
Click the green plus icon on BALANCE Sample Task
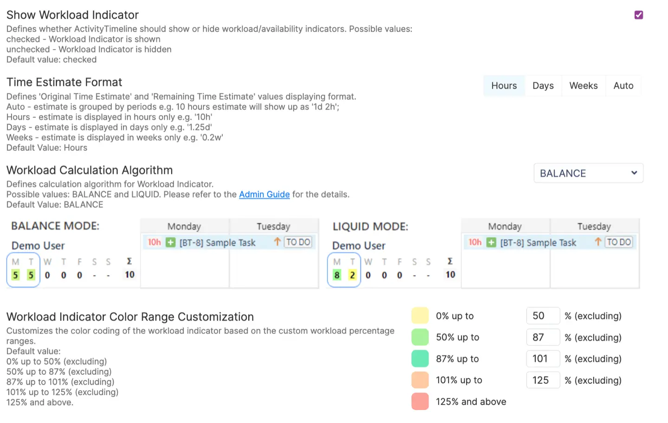click(170, 242)
